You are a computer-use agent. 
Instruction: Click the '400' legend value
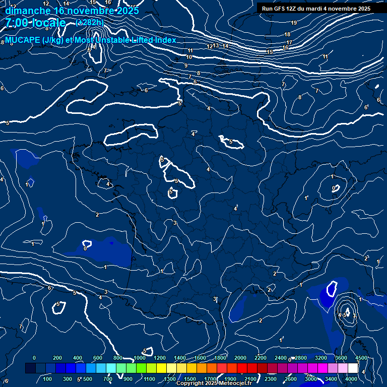click(x=78, y=358)
